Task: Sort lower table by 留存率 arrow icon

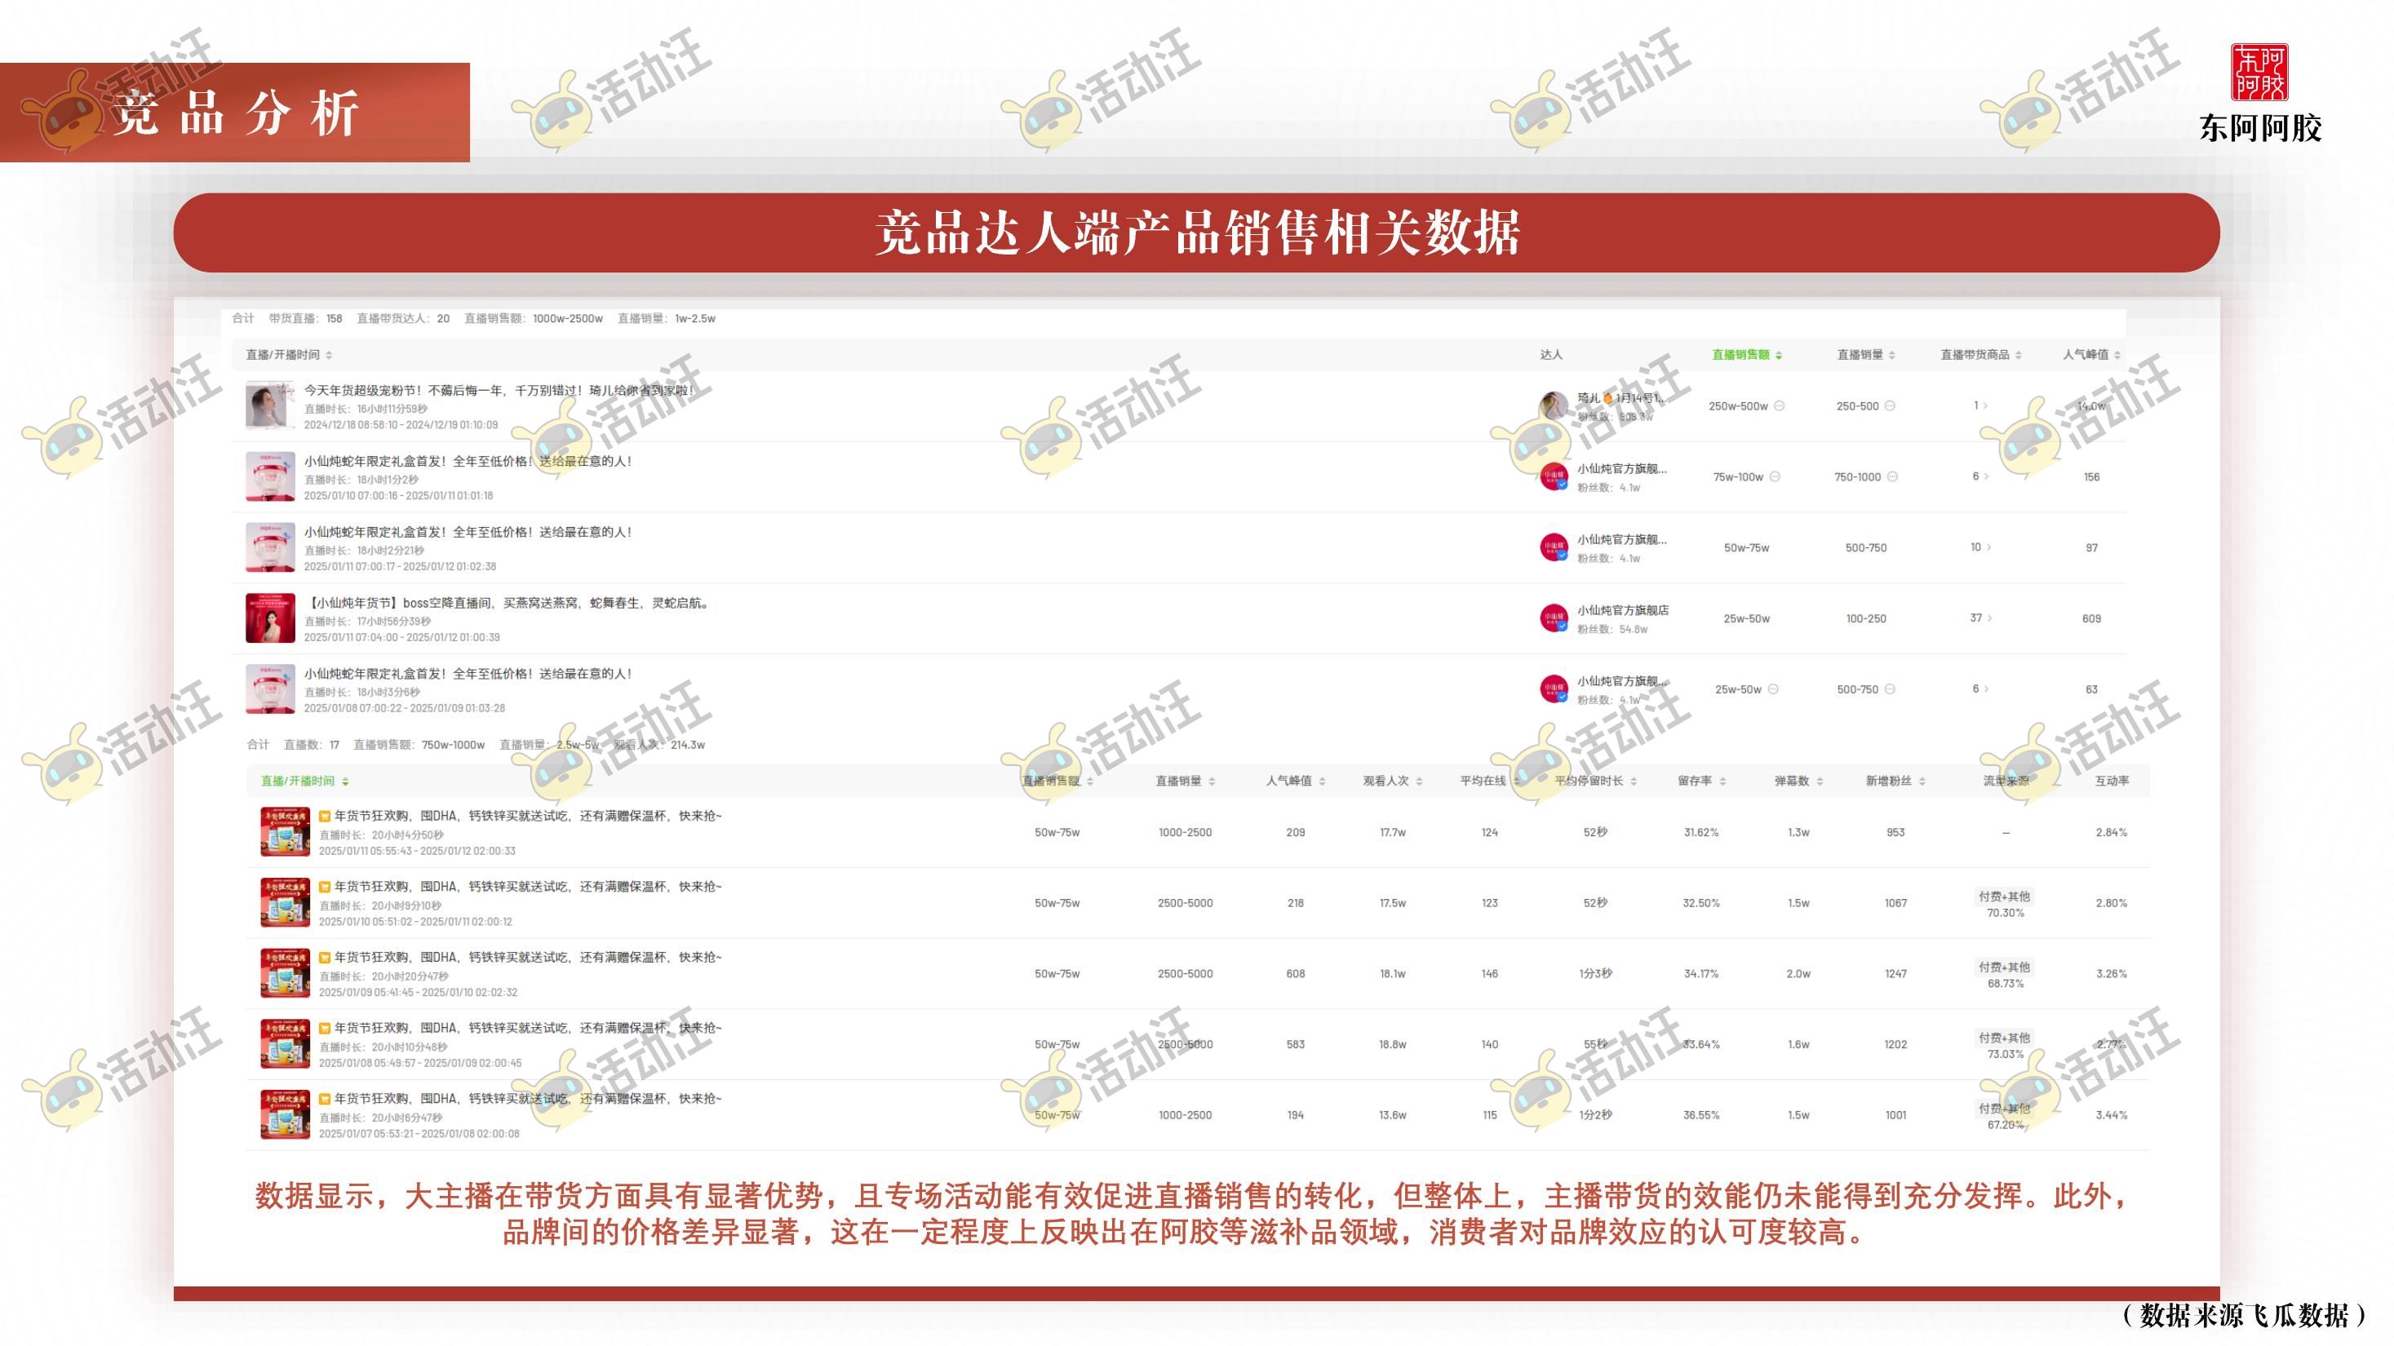Action: tap(1723, 781)
